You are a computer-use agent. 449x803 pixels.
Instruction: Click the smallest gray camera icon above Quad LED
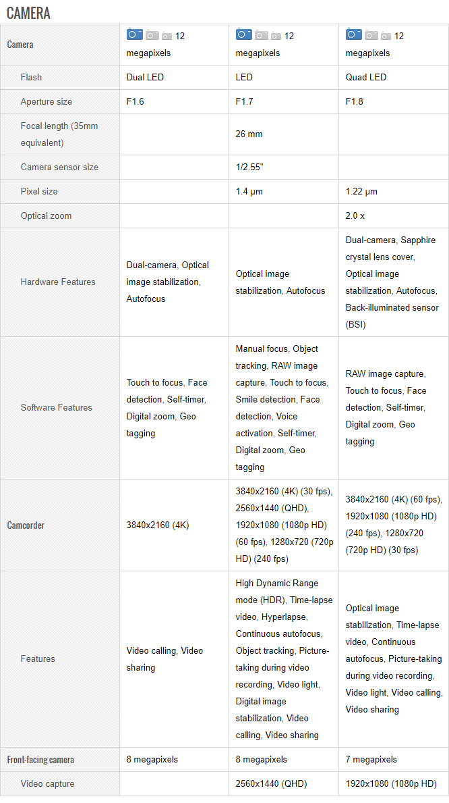click(386, 36)
